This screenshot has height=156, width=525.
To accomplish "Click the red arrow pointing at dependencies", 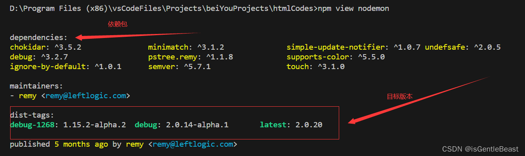I will [x=138, y=36].
